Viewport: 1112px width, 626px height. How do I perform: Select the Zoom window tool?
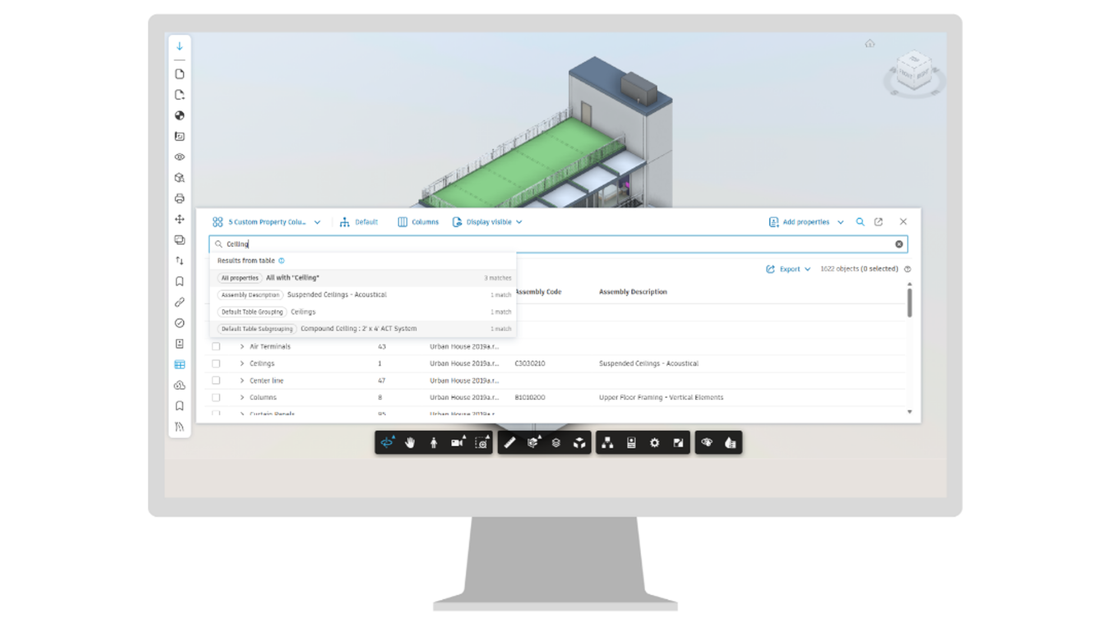tap(481, 443)
